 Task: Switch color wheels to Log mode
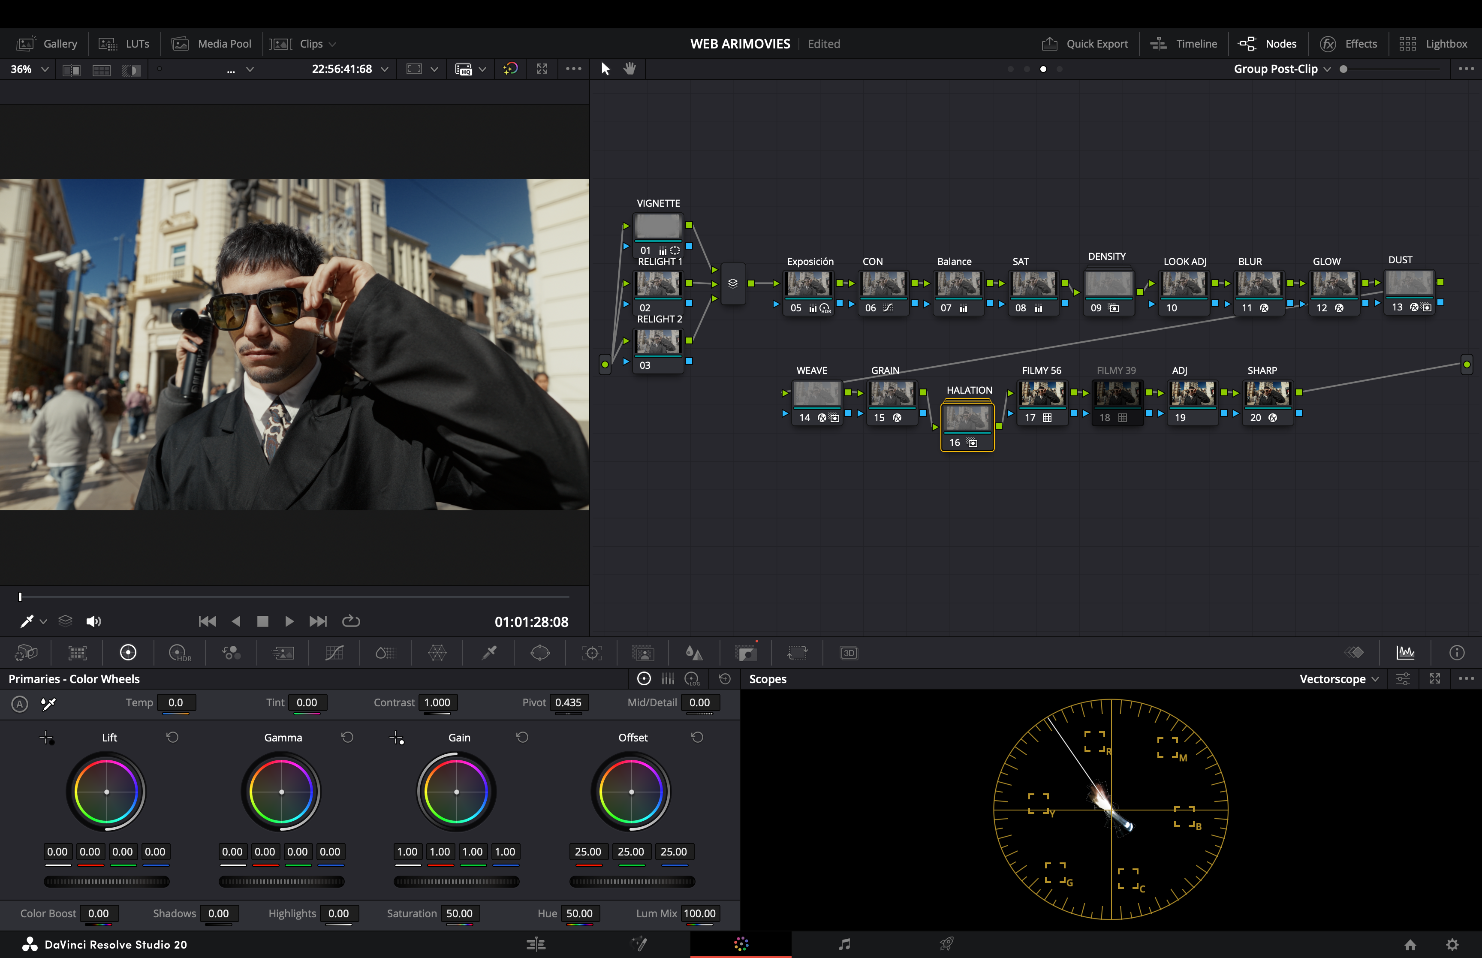(x=692, y=679)
